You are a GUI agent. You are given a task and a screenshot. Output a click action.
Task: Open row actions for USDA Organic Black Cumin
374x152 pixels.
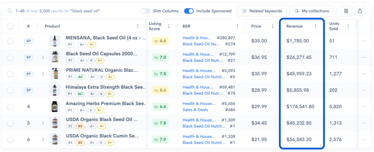tap(364, 139)
